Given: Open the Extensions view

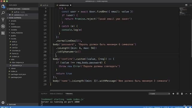Looking at the screenshot, I should pyautogui.click(x=3, y=33).
